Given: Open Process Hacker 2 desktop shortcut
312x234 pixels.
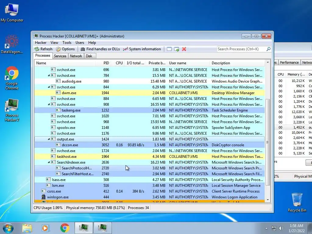Looking at the screenshot, I should click(x=12, y=110).
